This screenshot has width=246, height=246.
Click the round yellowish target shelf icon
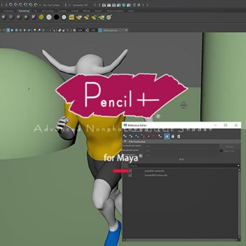tap(109, 17)
